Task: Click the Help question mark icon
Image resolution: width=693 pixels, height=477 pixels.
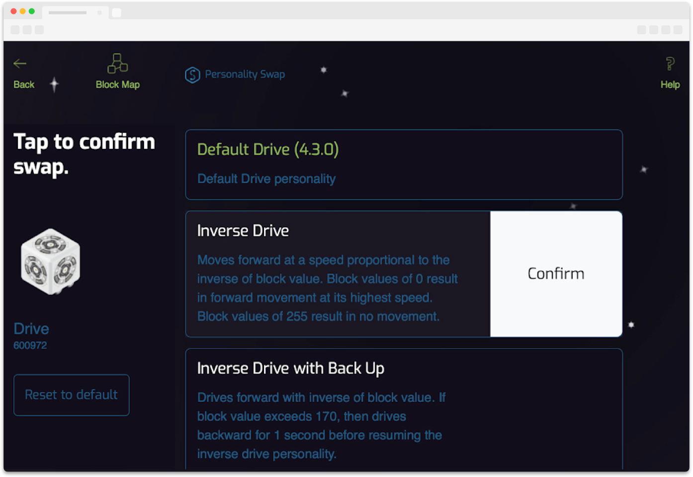Action: click(x=670, y=64)
